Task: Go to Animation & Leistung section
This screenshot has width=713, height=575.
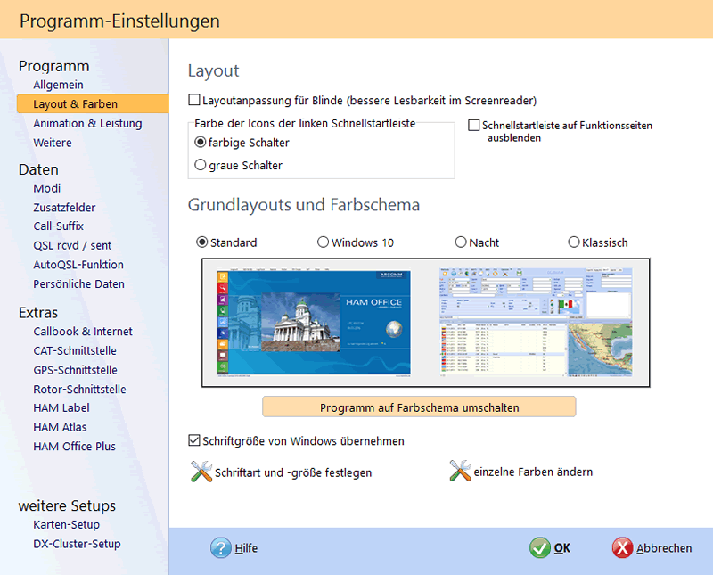Action: pos(87,123)
